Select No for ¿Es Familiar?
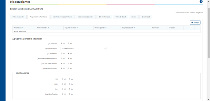The height and width of the screenshot is (101, 210). [69, 43]
